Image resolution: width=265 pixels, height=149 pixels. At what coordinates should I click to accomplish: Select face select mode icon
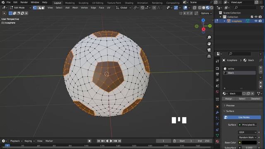tap(43, 8)
